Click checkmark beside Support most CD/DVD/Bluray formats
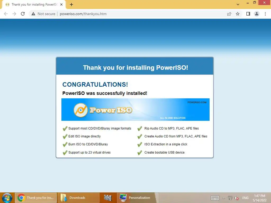 pyautogui.click(x=65, y=129)
